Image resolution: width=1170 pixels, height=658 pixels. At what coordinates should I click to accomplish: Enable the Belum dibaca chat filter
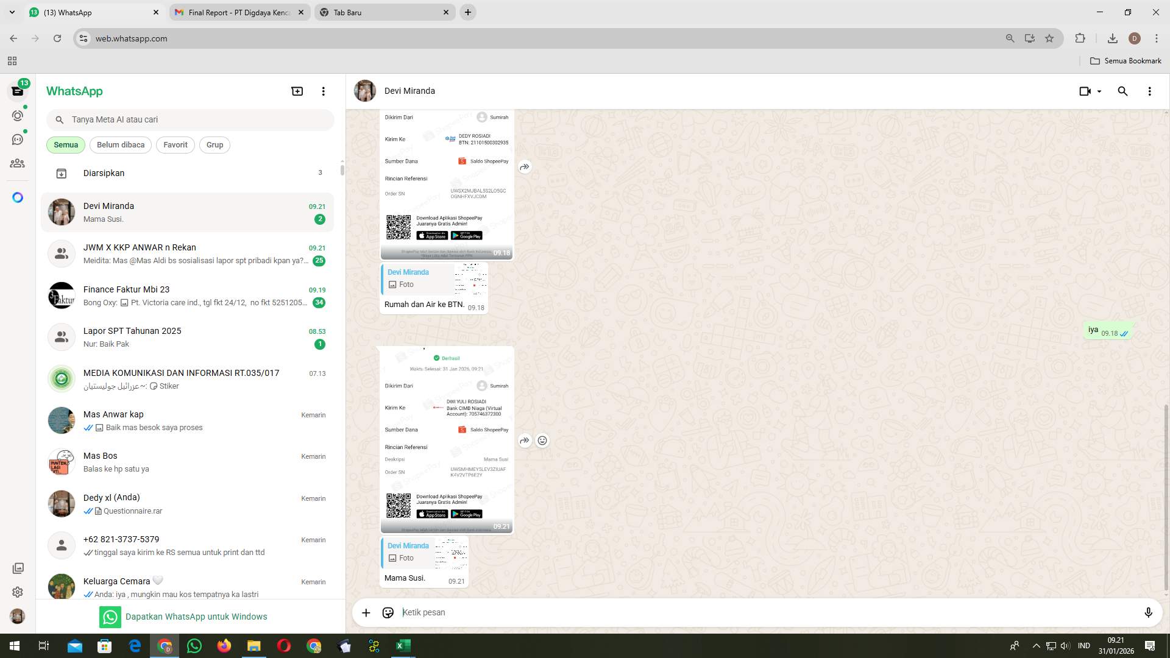(120, 144)
